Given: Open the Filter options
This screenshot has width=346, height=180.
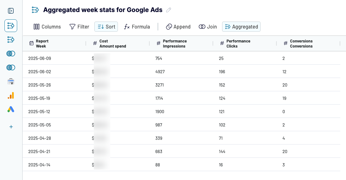Looking at the screenshot, I should (x=79, y=27).
